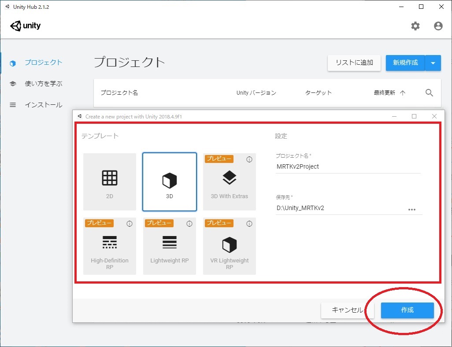This screenshot has width=452, height=347.
Task: Click the 最終更新 column header text
Action: [384, 93]
